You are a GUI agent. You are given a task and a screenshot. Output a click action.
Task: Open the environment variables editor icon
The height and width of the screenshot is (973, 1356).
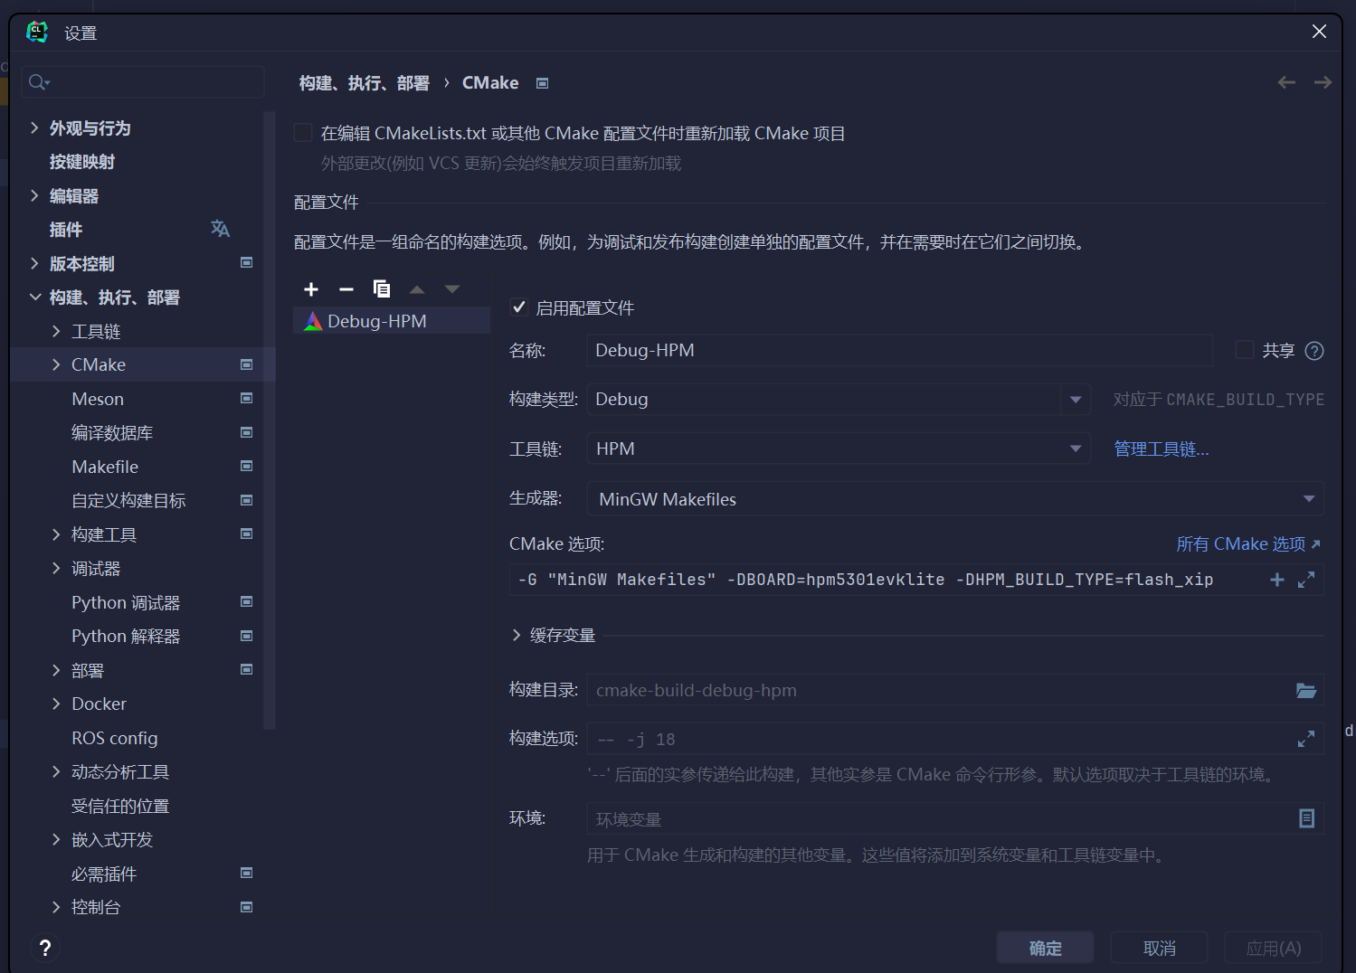[x=1306, y=818]
